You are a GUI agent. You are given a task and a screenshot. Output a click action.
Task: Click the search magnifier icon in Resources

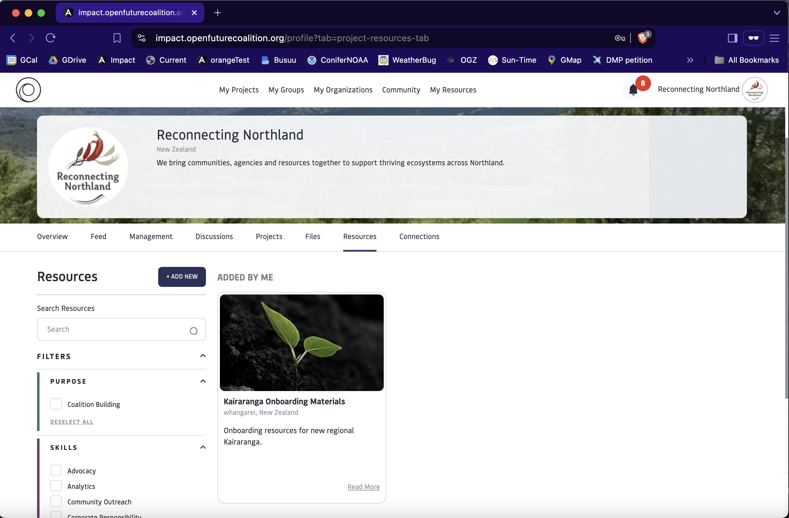(194, 331)
